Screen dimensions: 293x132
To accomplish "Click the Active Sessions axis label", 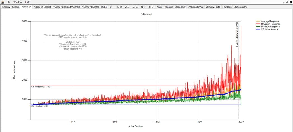I will tap(136, 126).
